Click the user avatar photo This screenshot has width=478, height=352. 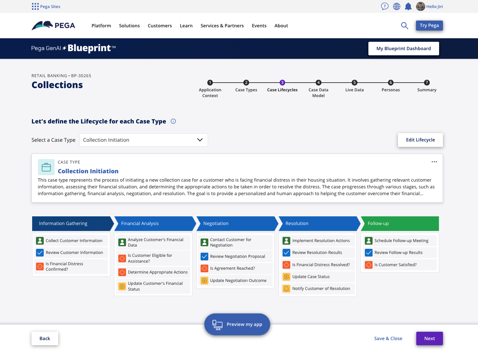[x=420, y=6]
